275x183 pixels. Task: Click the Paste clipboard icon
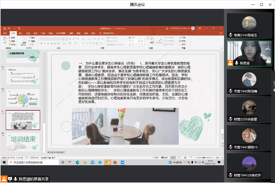5,40
